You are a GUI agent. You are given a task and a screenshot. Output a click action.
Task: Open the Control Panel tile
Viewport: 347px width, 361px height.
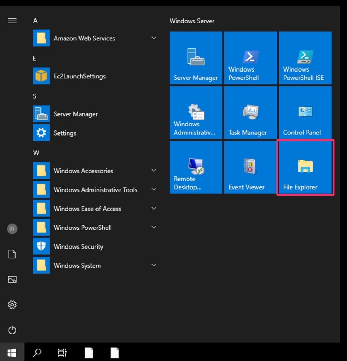click(x=305, y=112)
